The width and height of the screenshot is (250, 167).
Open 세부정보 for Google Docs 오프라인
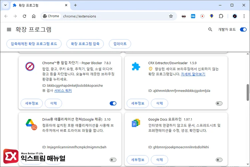(138, 160)
